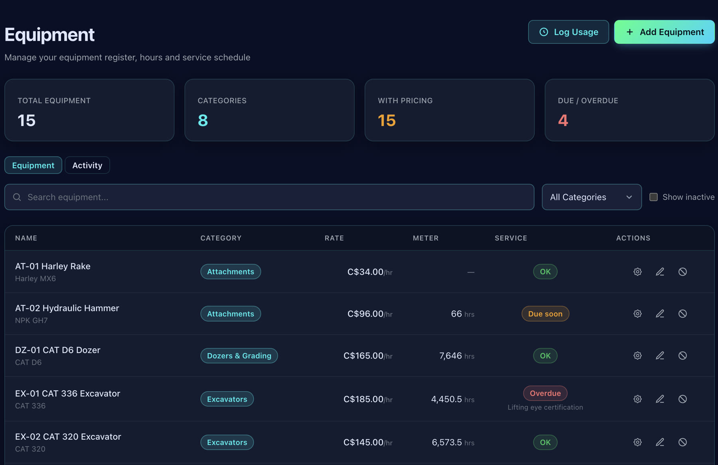Click the Excavators tag on EX-02 row
This screenshot has width=718, height=465.
pyautogui.click(x=227, y=442)
